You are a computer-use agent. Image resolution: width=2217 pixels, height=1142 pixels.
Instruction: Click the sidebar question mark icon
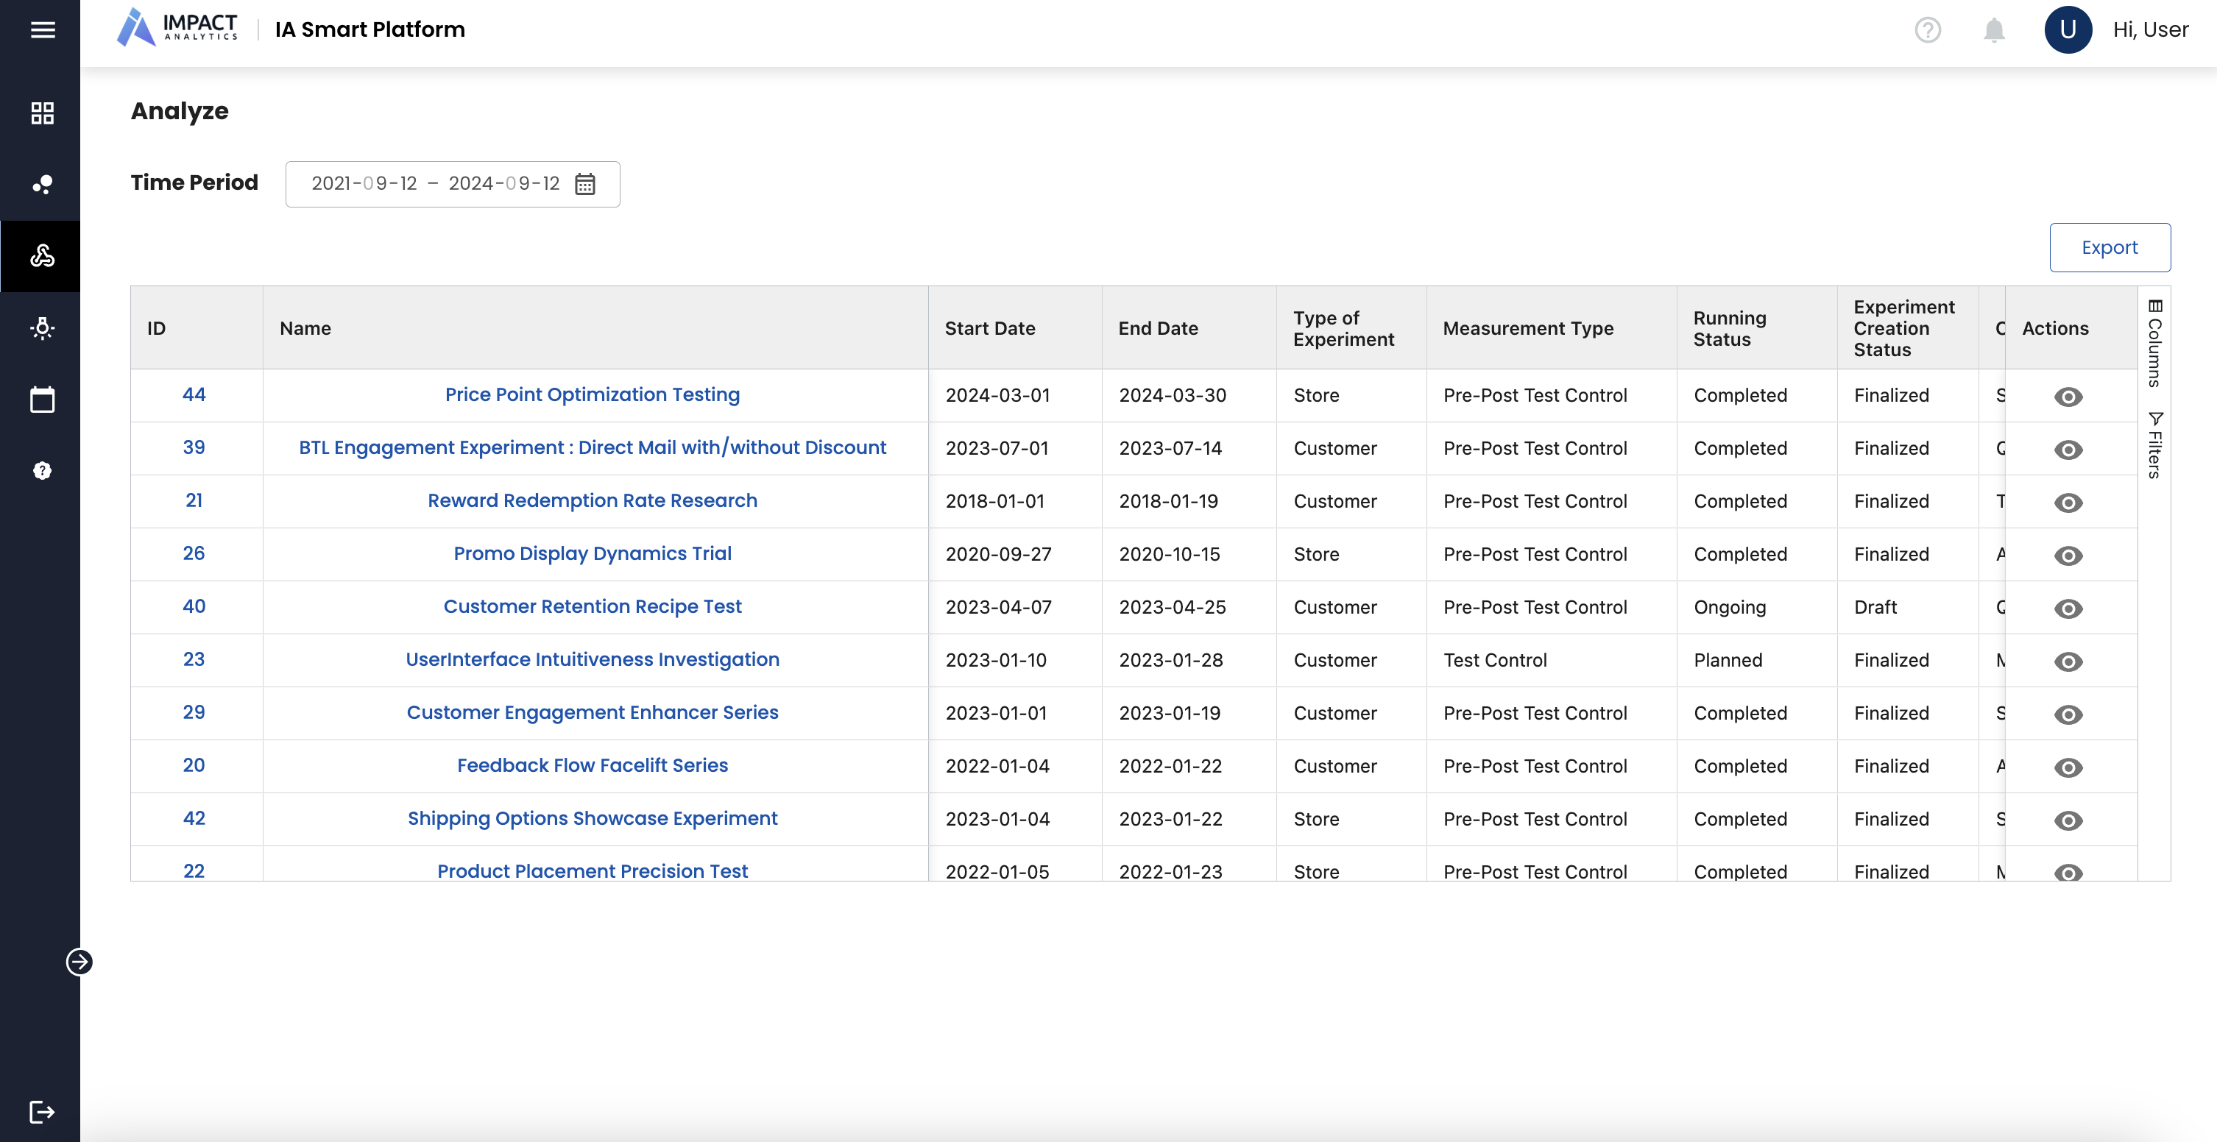(42, 471)
